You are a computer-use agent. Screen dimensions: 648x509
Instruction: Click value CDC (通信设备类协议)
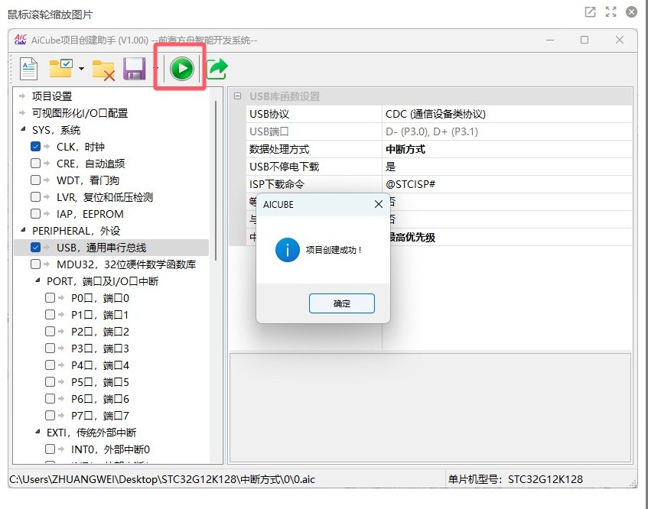(x=435, y=114)
